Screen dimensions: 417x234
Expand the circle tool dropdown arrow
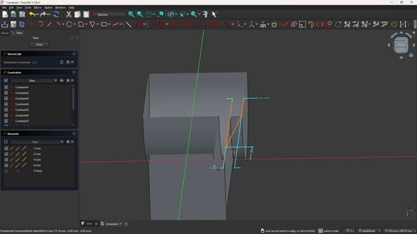tap(75, 25)
